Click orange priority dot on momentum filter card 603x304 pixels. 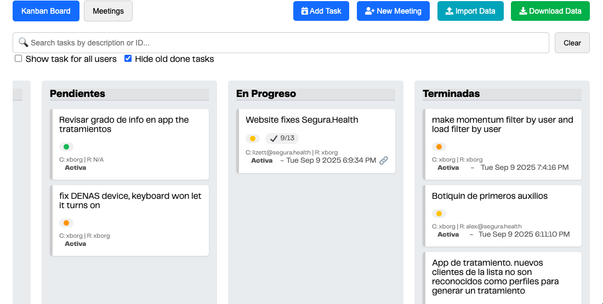(439, 147)
